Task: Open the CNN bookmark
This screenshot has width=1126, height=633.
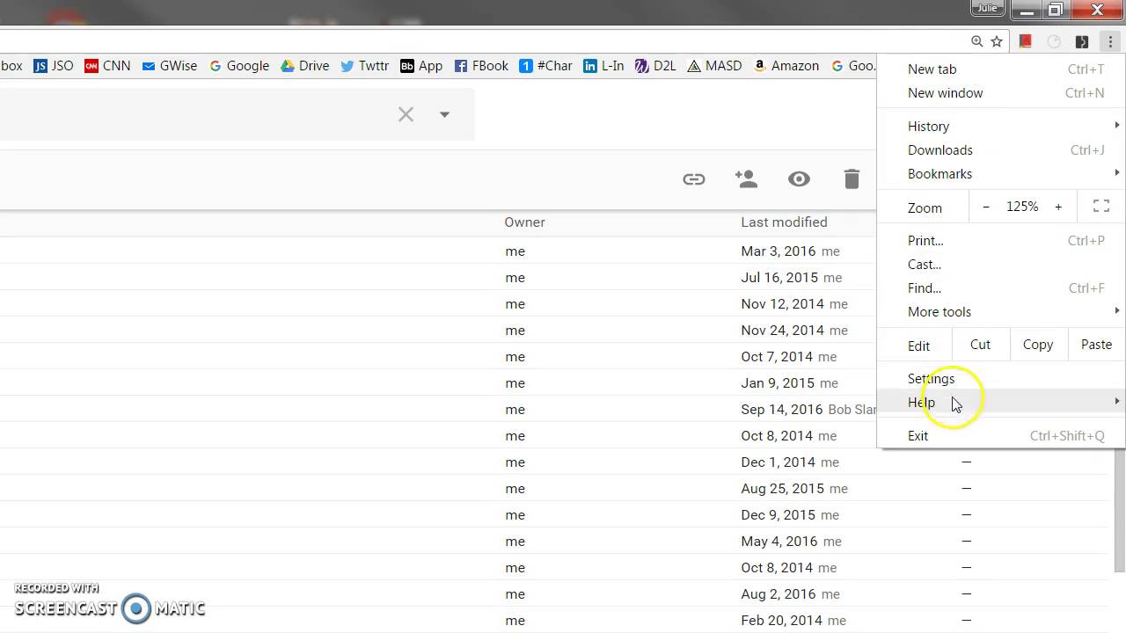Action: point(107,66)
